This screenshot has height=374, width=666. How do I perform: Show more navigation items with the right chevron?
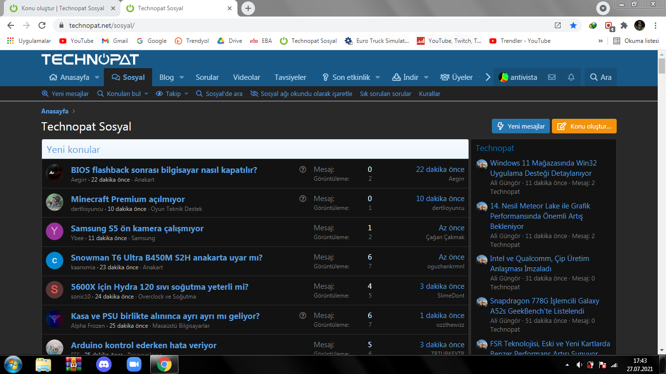pyautogui.click(x=488, y=77)
